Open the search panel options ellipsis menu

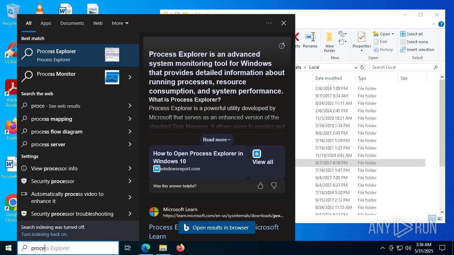pos(269,23)
